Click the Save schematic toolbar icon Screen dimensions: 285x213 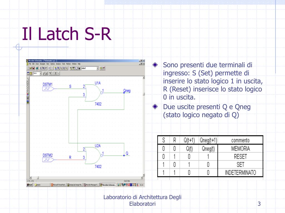pos(33,68)
